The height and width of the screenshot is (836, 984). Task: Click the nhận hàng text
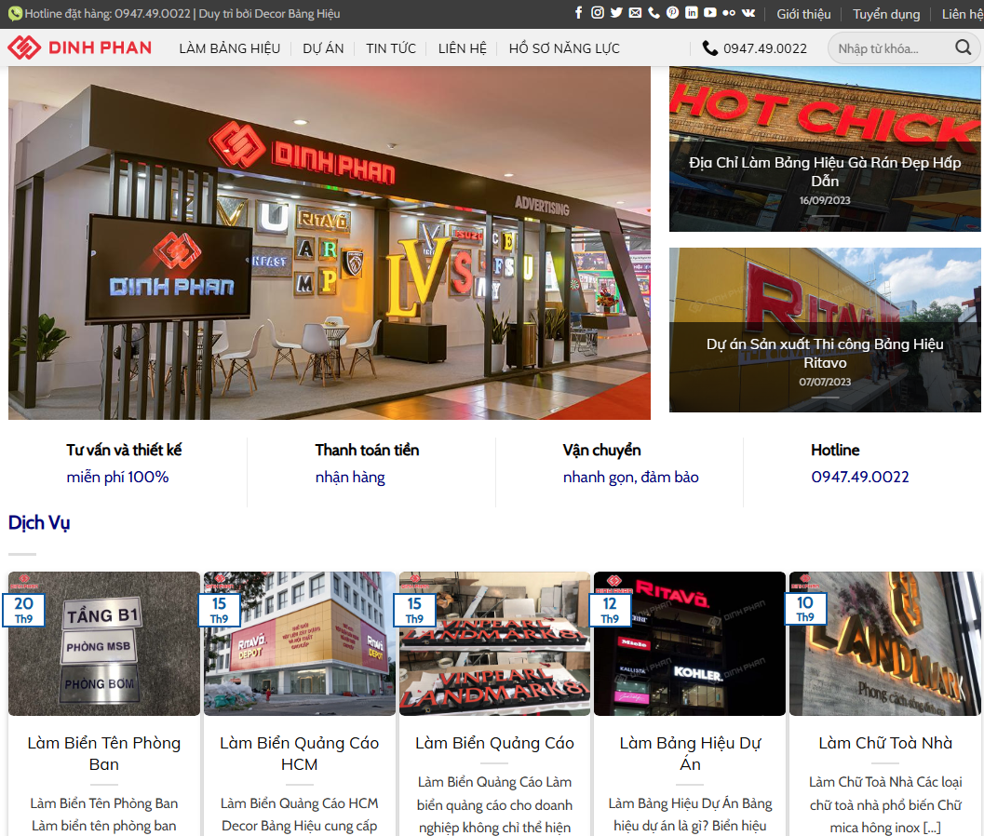pos(350,478)
